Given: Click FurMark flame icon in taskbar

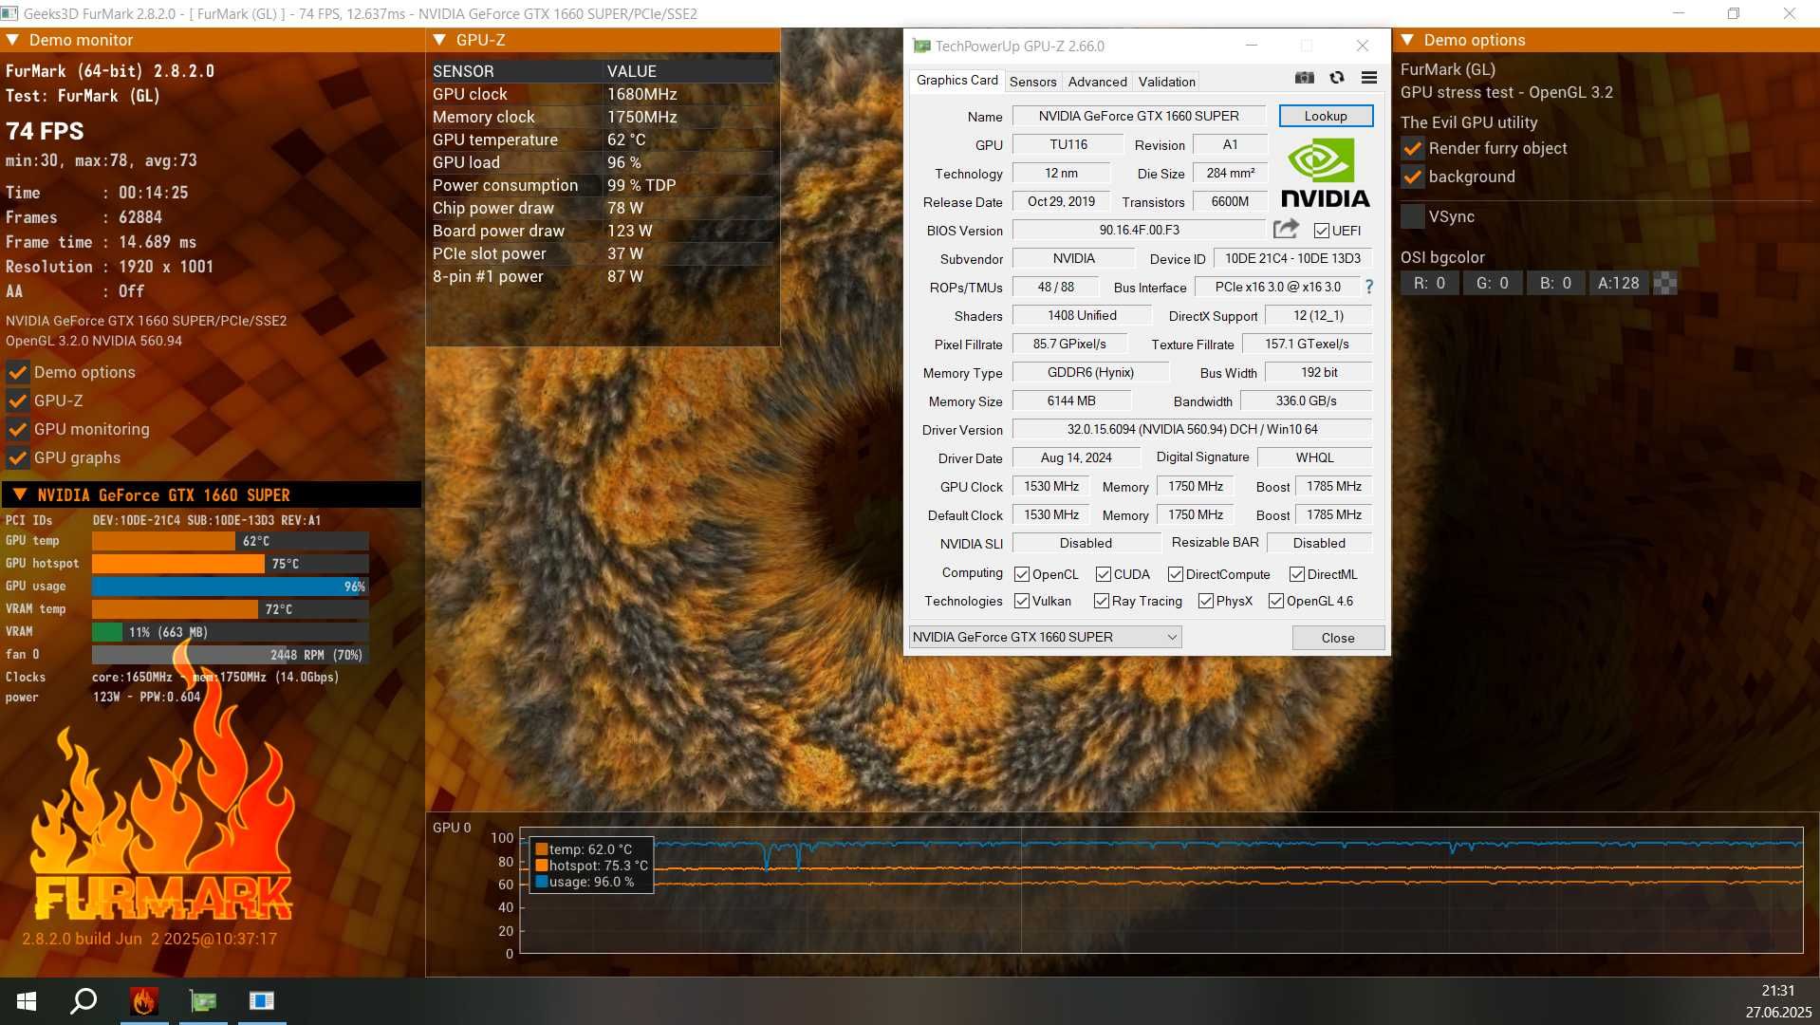Looking at the screenshot, I should pos(144,1001).
